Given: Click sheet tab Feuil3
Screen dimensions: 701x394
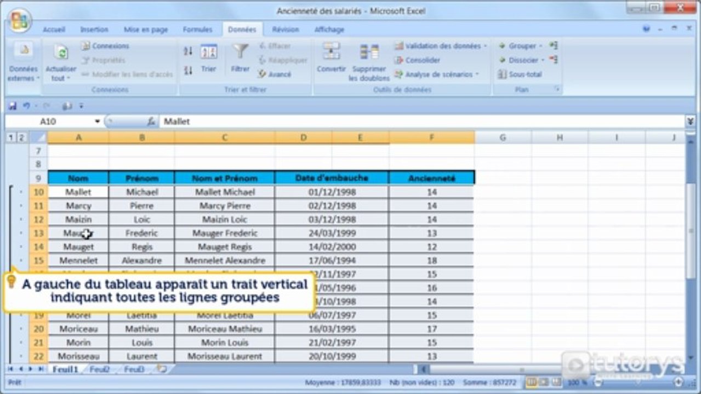Looking at the screenshot, I should pos(134,369).
